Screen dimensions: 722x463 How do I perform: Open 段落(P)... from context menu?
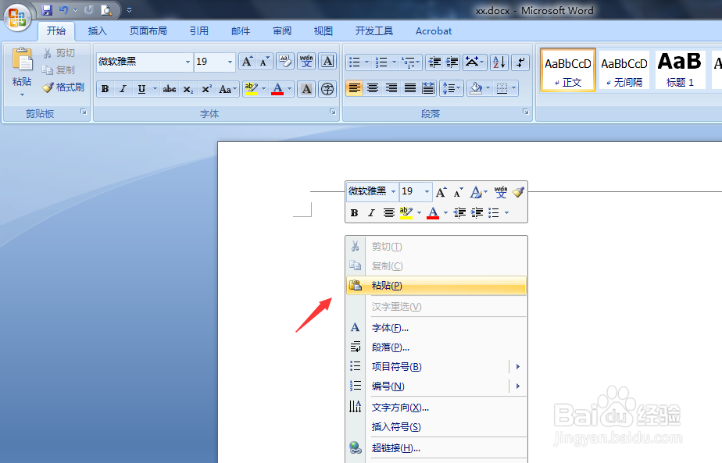pos(436,347)
